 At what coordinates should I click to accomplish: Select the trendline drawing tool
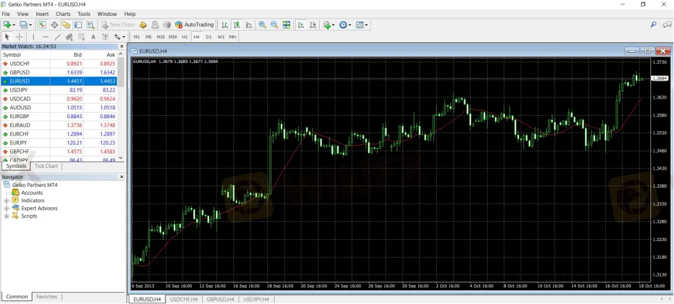coord(57,37)
